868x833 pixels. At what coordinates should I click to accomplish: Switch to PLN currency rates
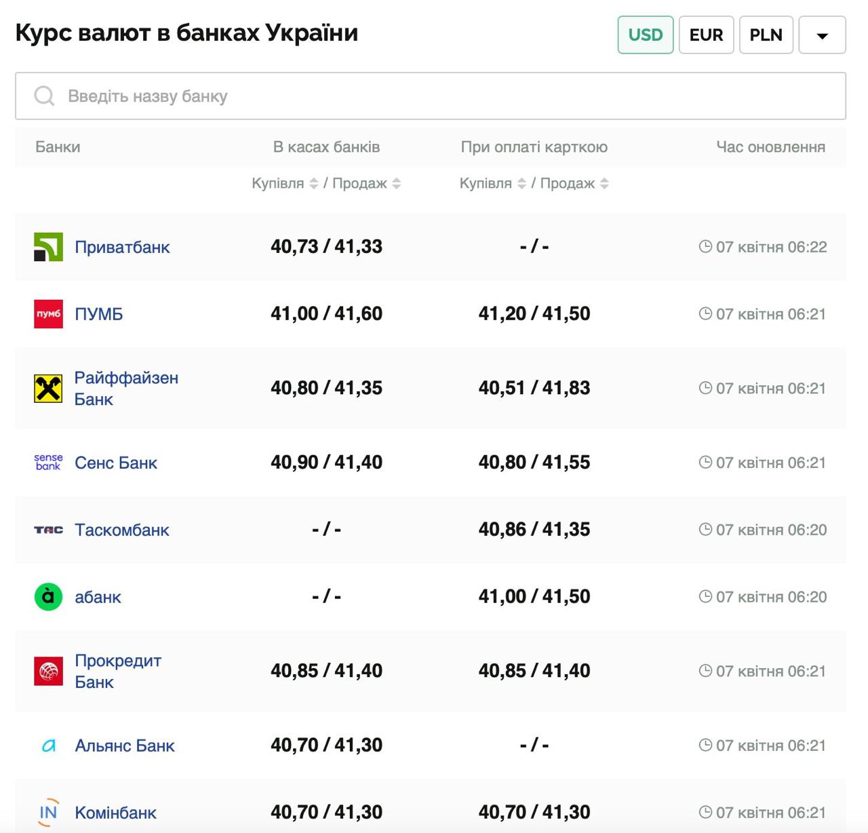pyautogui.click(x=766, y=35)
